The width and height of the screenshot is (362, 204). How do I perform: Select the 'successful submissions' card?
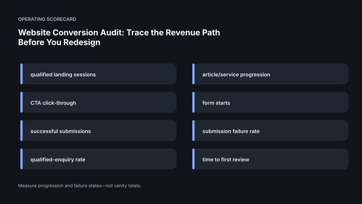click(x=98, y=131)
